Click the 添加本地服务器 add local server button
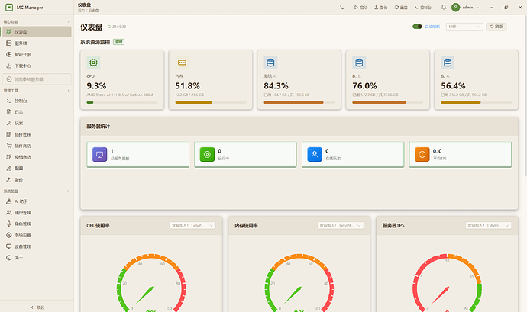The height and width of the screenshot is (312, 527). [37, 79]
